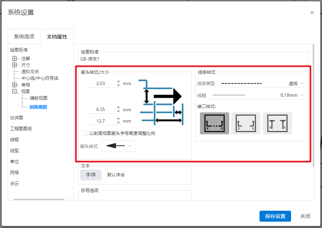
Task: Open the 箭头样式 dropdown
Action: click(x=118, y=146)
